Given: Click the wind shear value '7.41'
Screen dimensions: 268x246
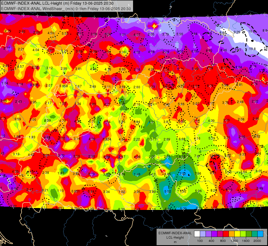Looking at the screenshot, I should 197,156.
